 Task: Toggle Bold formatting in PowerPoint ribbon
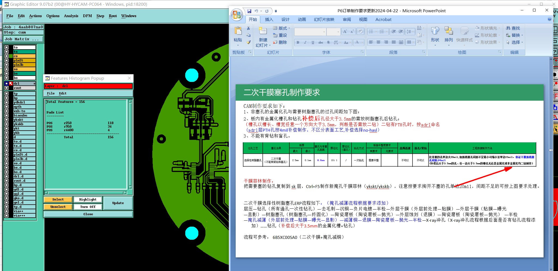click(298, 42)
